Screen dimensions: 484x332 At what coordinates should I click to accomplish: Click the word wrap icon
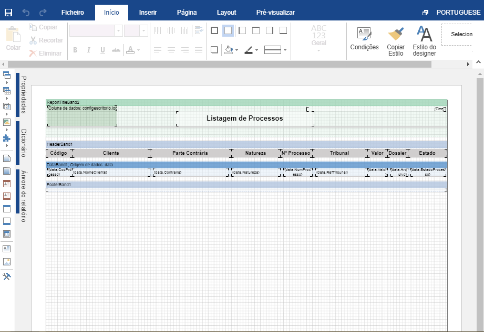[x=199, y=30]
